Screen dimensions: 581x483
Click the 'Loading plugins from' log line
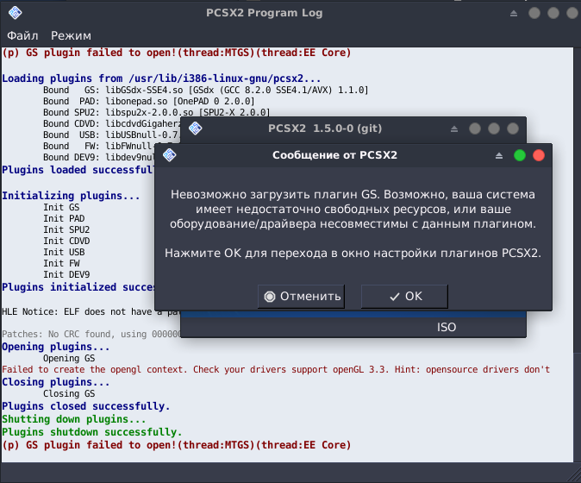coord(161,78)
